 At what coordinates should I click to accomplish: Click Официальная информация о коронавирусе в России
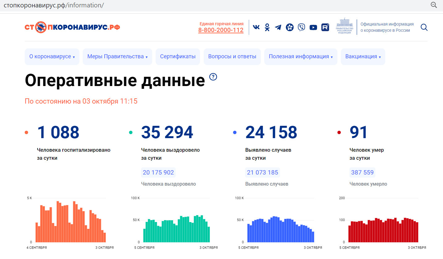[x=387, y=27]
